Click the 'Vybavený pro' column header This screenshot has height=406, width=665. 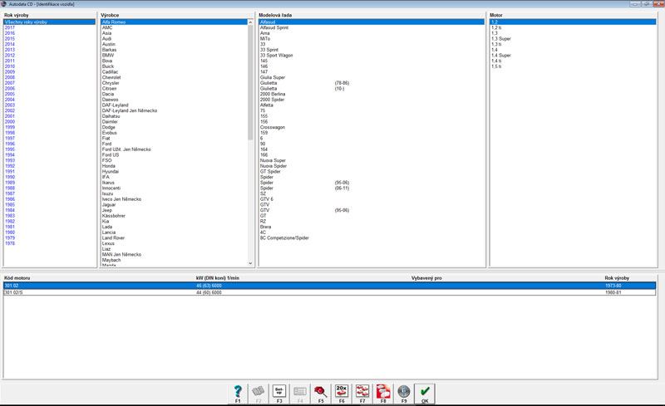(x=426, y=278)
